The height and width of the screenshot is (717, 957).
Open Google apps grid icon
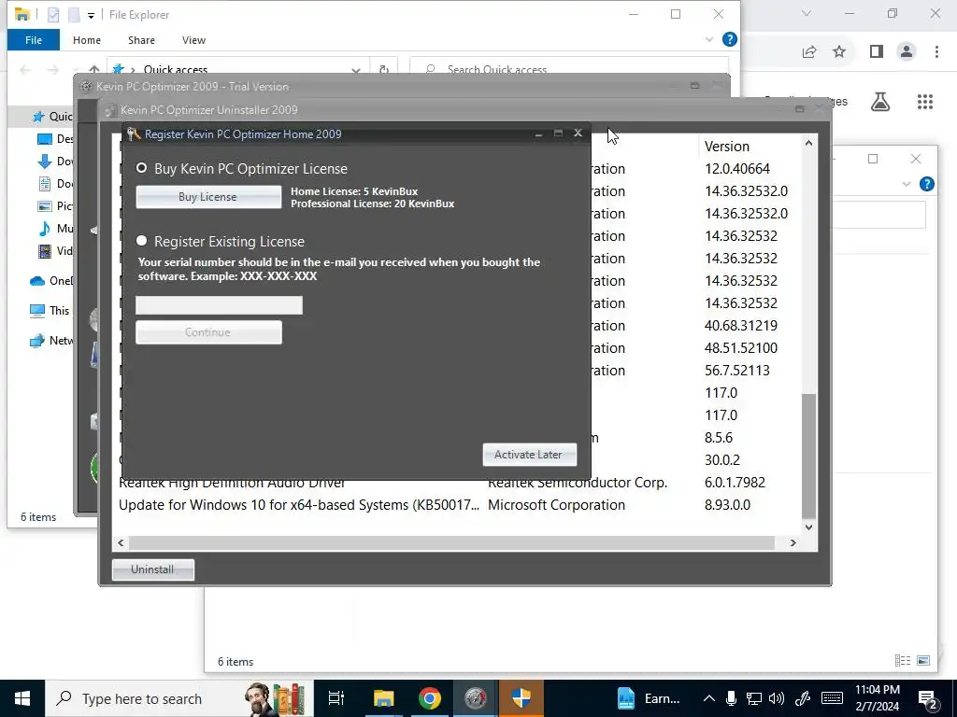pyautogui.click(x=925, y=102)
